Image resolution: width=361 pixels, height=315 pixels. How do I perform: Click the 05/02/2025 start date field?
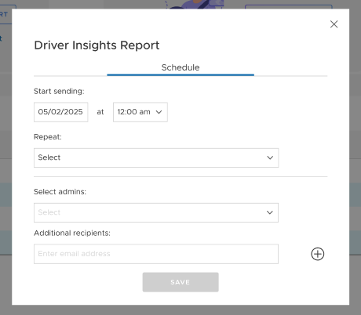point(61,112)
